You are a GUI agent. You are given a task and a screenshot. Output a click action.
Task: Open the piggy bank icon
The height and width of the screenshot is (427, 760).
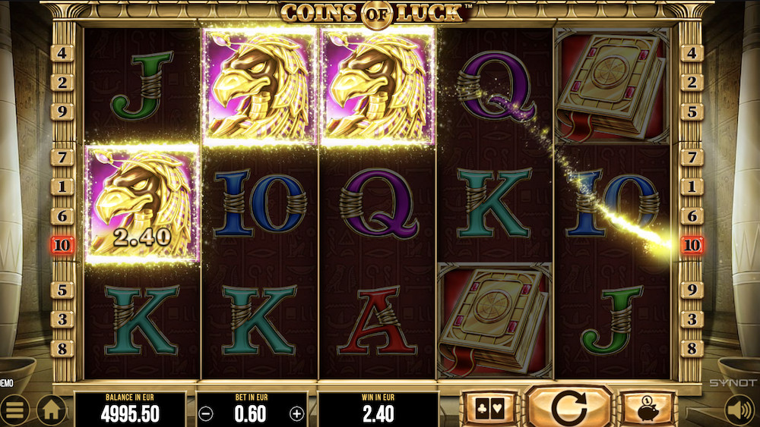click(648, 409)
